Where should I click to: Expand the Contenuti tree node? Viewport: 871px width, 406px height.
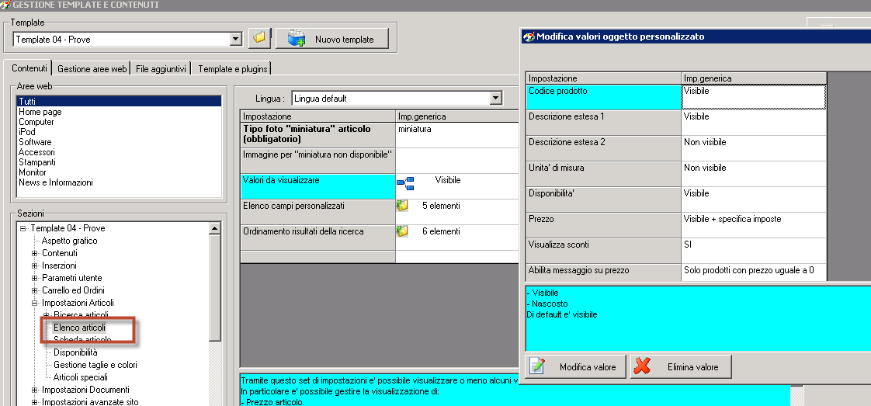click(x=34, y=253)
